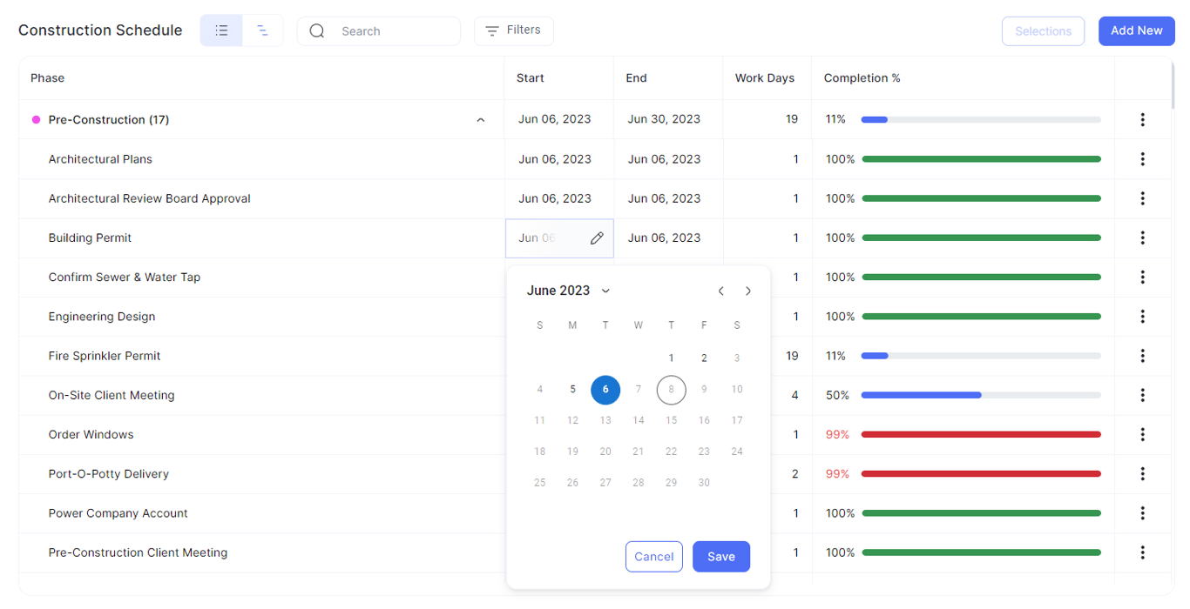This screenshot has width=1190, height=609.
Task: Open row menu for Pre-Construction (17)
Action: tap(1142, 119)
